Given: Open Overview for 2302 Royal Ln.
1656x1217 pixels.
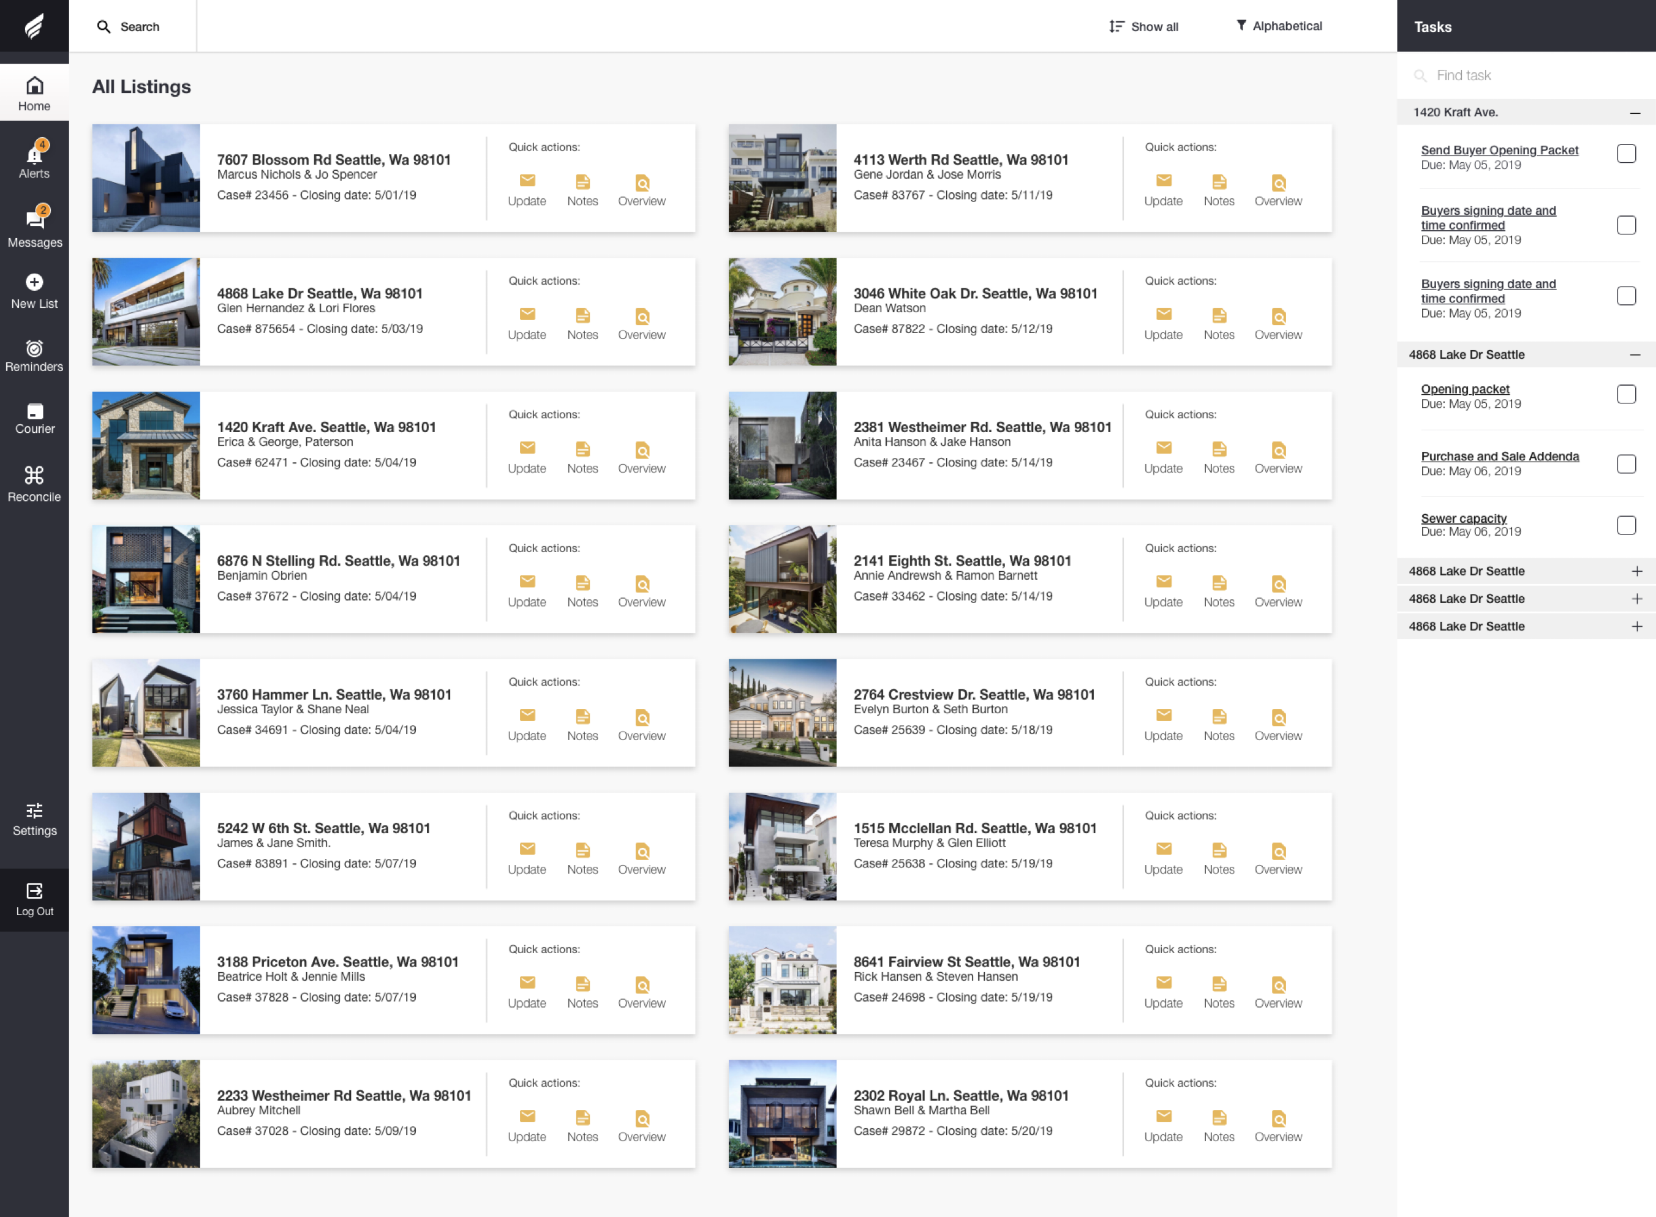Looking at the screenshot, I should (x=1278, y=1126).
